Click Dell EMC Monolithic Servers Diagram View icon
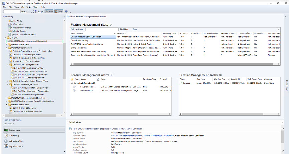The width and height of the screenshot is (289, 154). pyautogui.click(x=12, y=91)
